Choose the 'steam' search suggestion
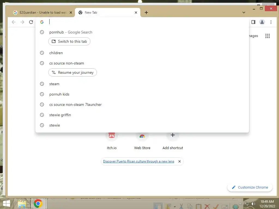This screenshot has width=279, height=209. click(x=142, y=84)
